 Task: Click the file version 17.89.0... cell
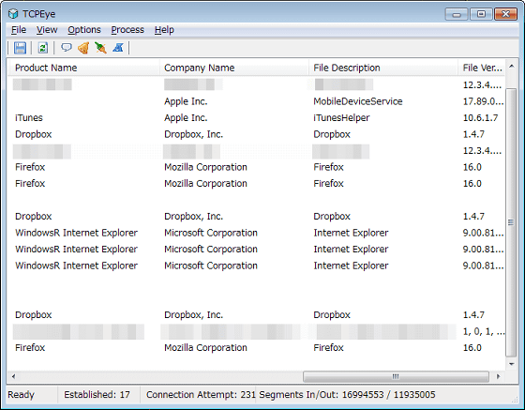tap(483, 101)
